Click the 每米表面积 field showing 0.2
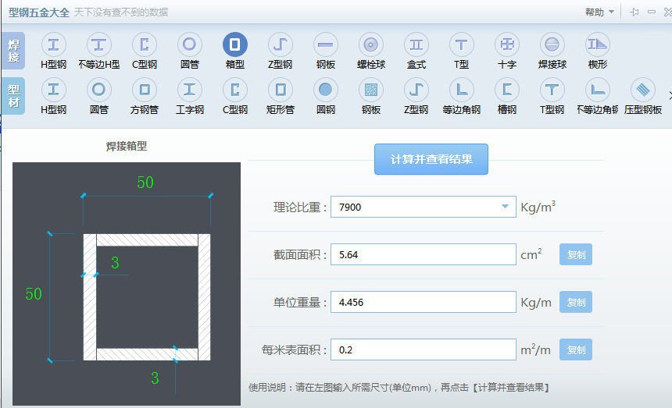The image size is (672, 408). 423,349
